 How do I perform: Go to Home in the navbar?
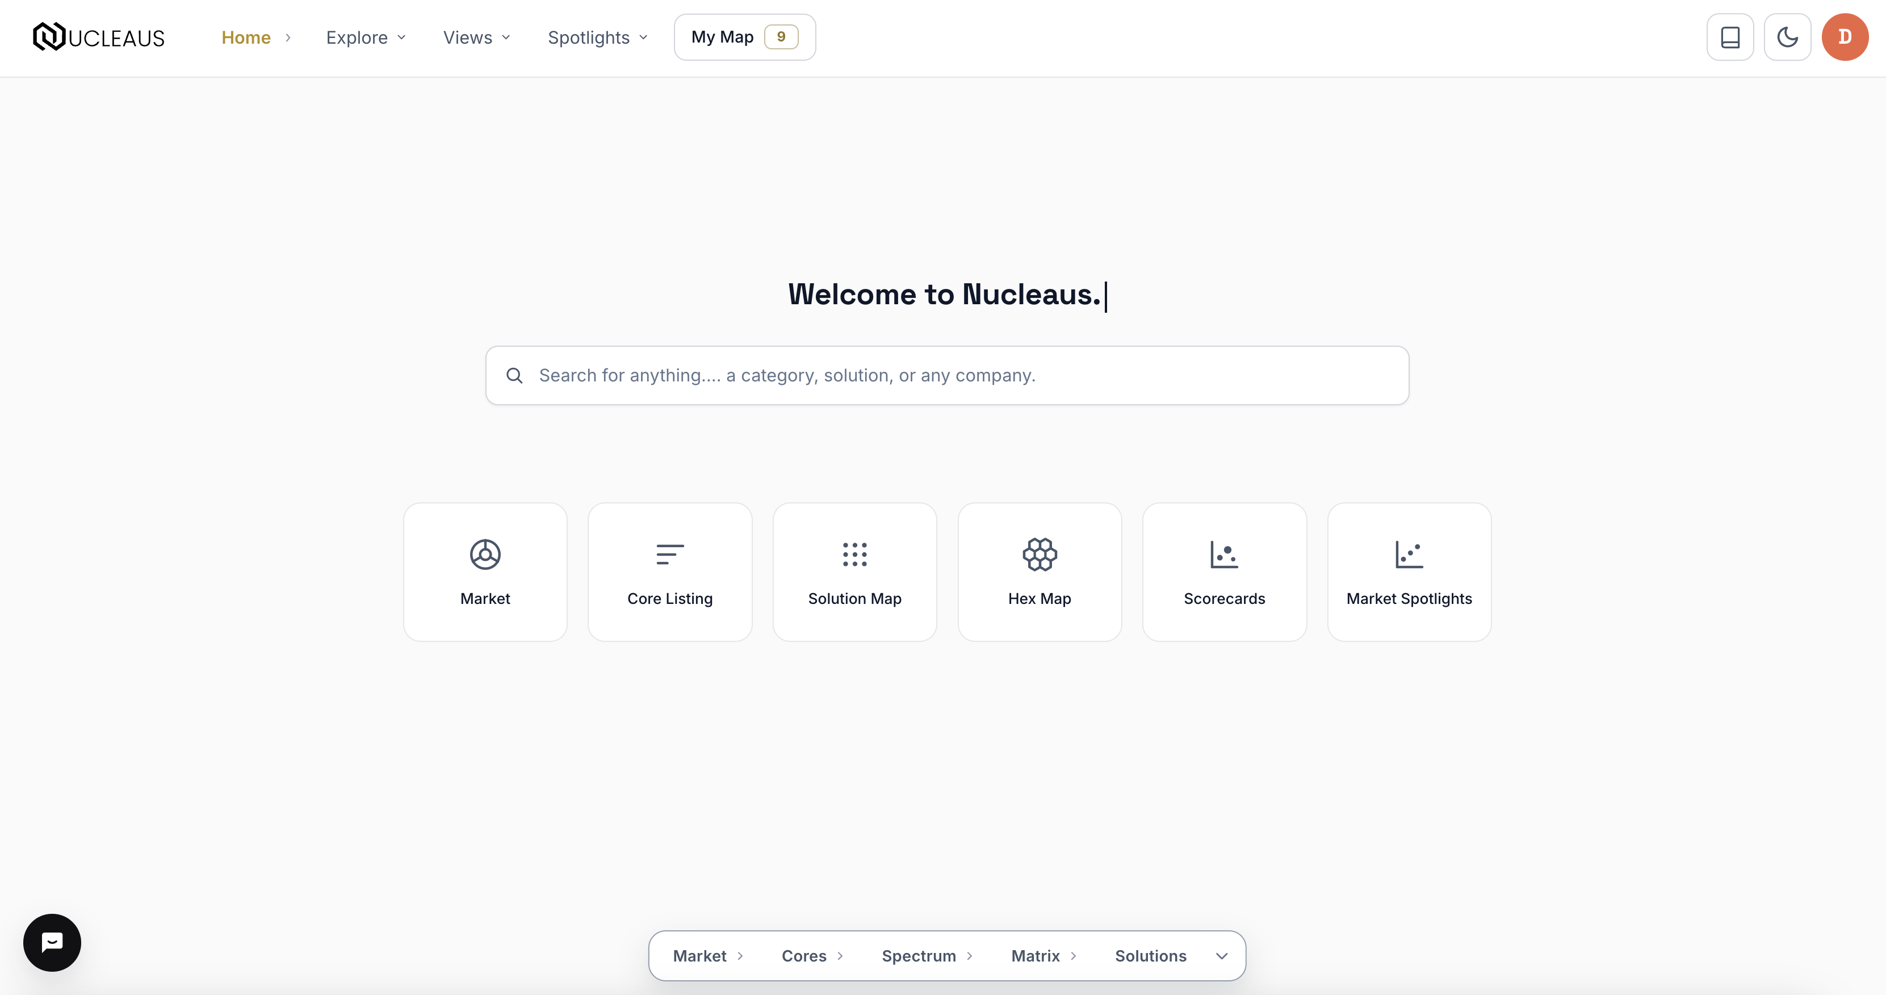point(246,37)
